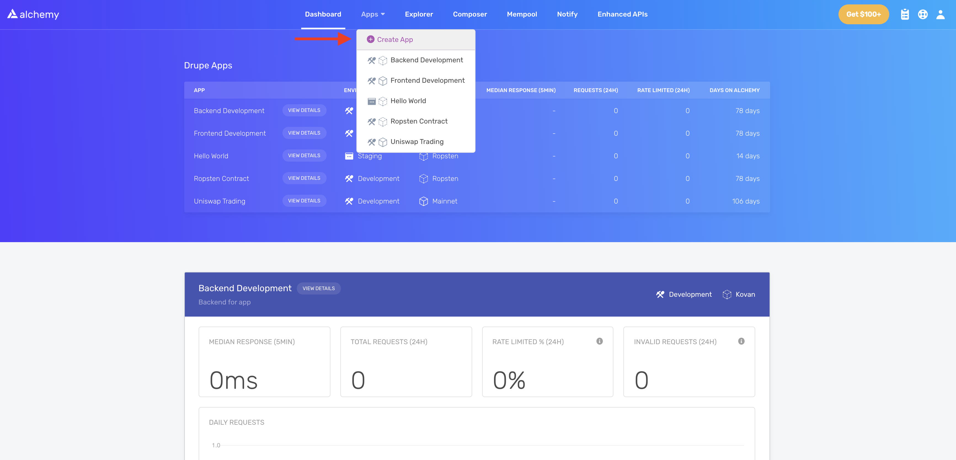The height and width of the screenshot is (460, 956).
Task: View details for Hello World row
Action: click(x=304, y=156)
